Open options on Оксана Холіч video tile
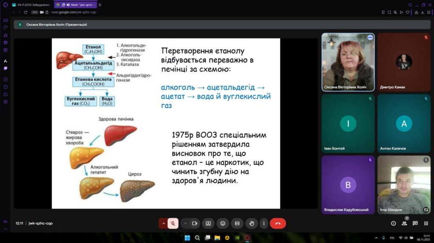The height and width of the screenshot is (243, 434). tap(370, 38)
